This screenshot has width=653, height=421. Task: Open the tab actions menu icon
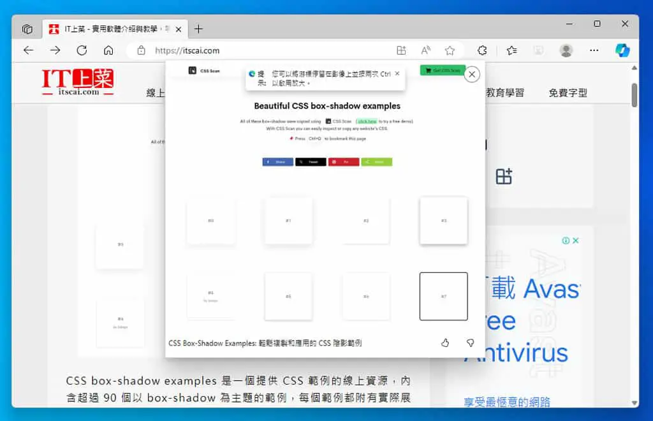[x=27, y=29]
